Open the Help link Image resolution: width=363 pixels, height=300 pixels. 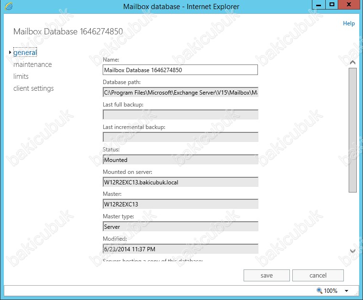[349, 23]
